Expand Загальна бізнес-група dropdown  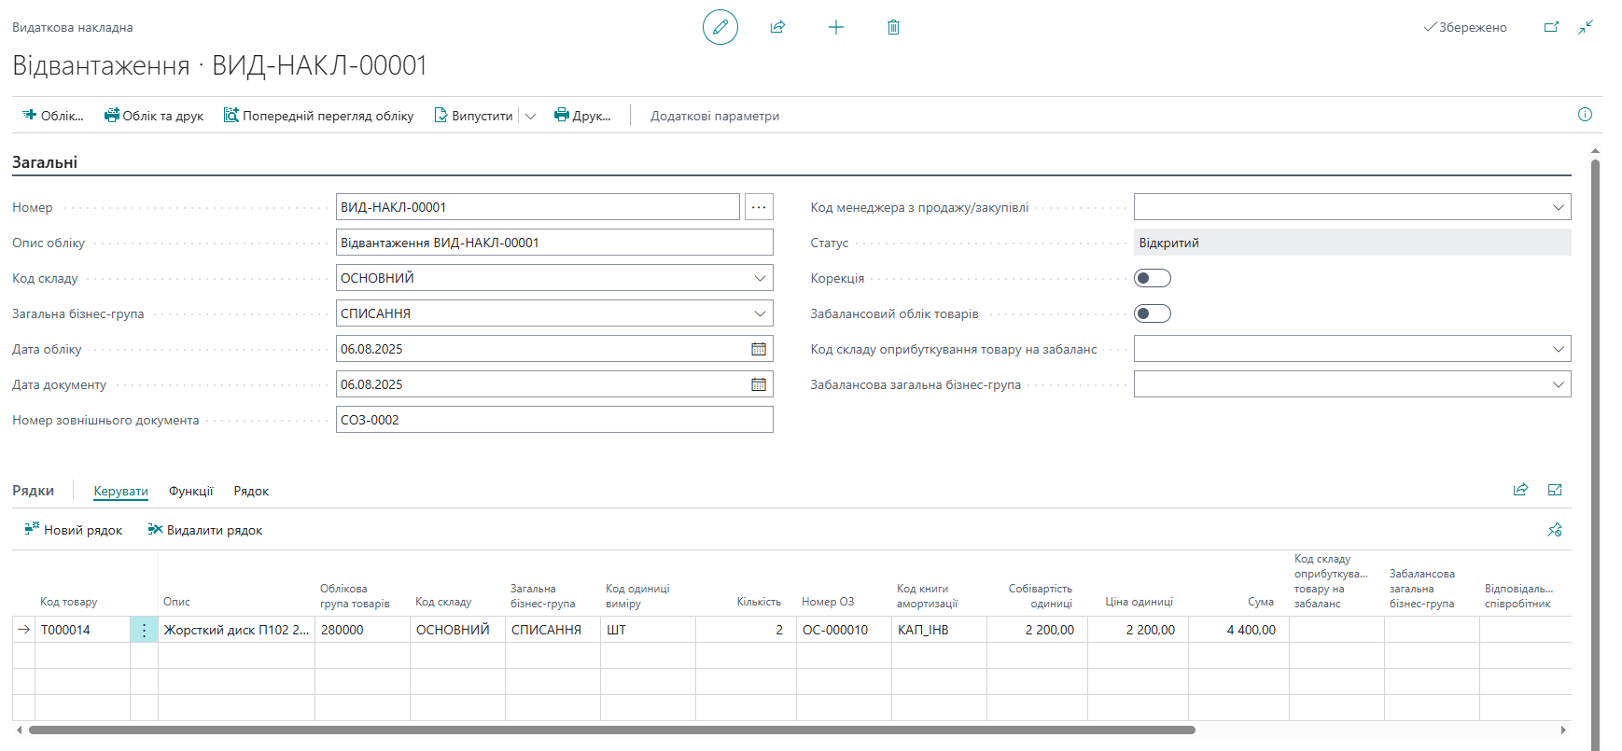click(x=760, y=313)
